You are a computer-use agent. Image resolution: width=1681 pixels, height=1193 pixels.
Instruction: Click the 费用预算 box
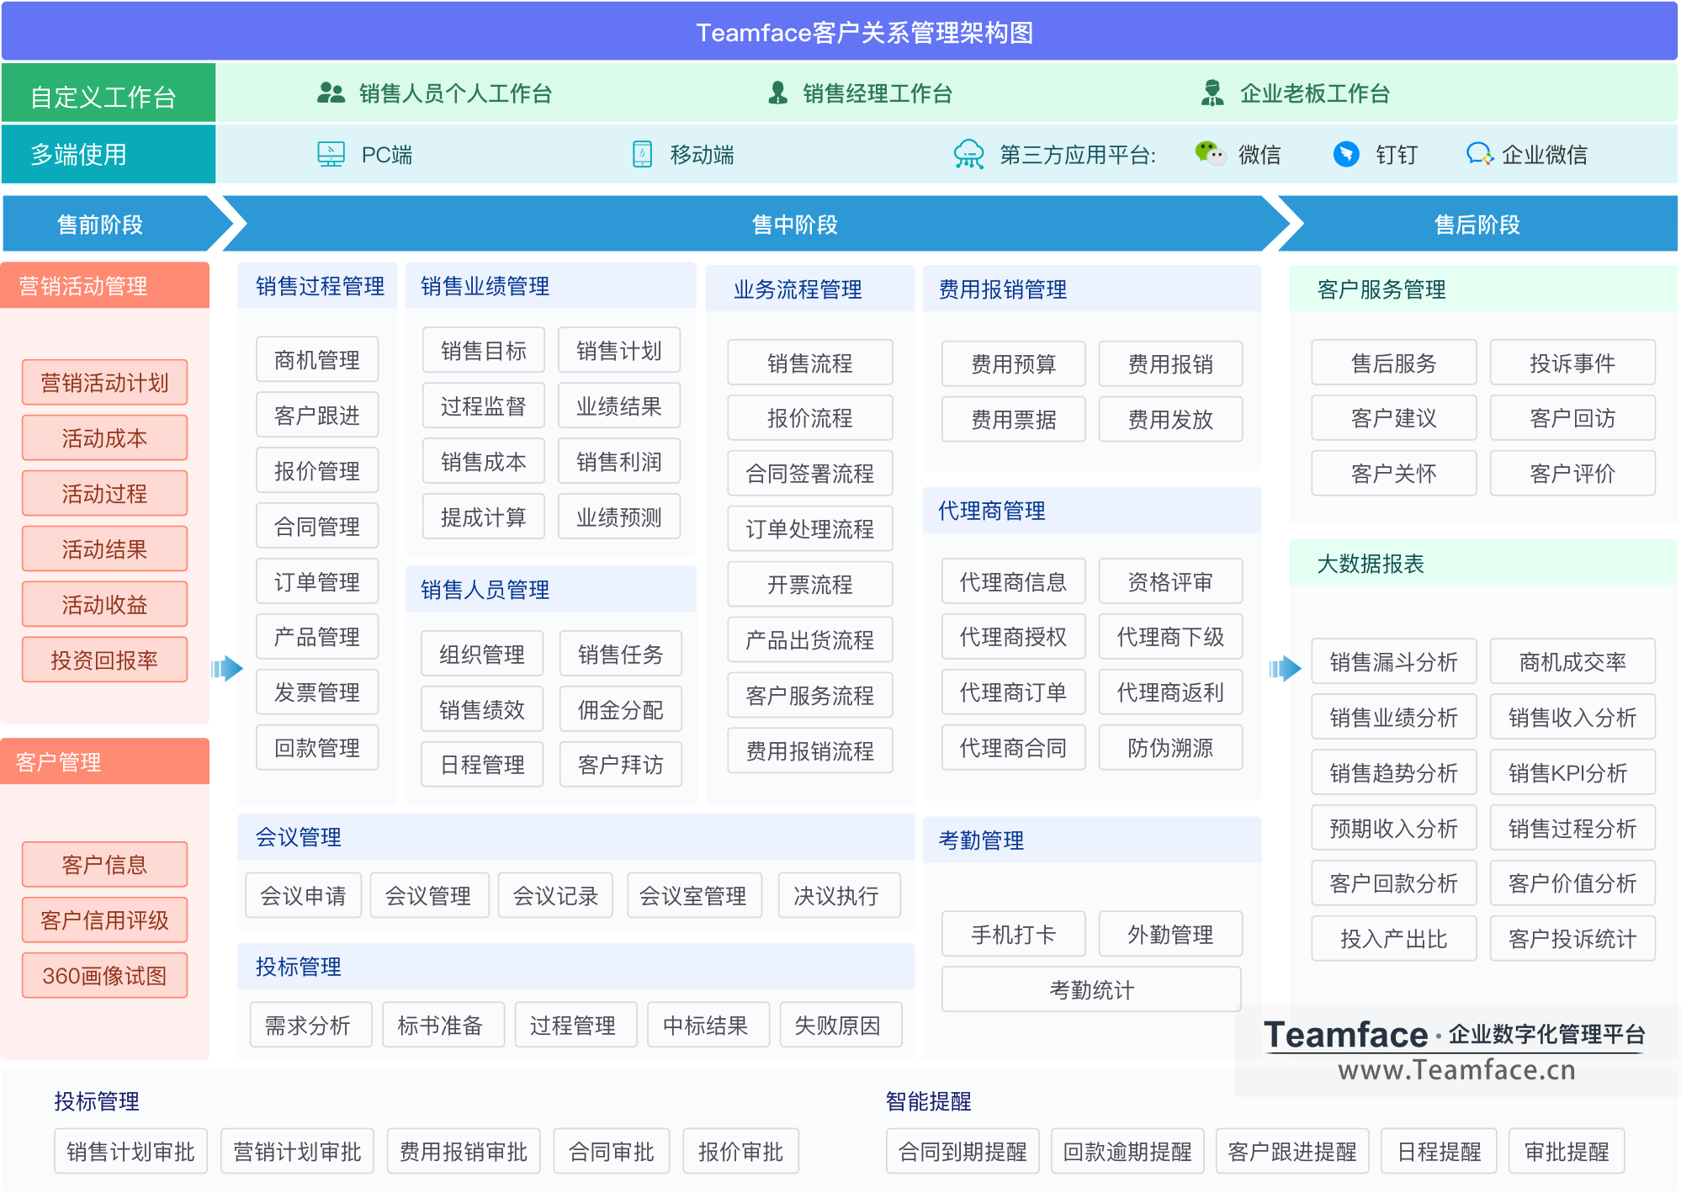(1014, 364)
